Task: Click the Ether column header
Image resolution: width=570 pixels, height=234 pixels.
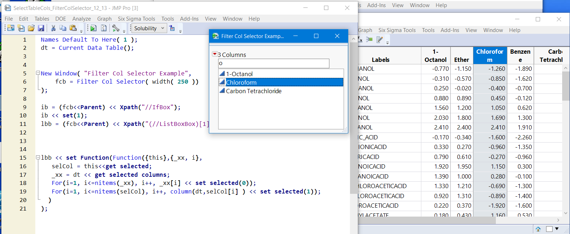Action: point(461,60)
